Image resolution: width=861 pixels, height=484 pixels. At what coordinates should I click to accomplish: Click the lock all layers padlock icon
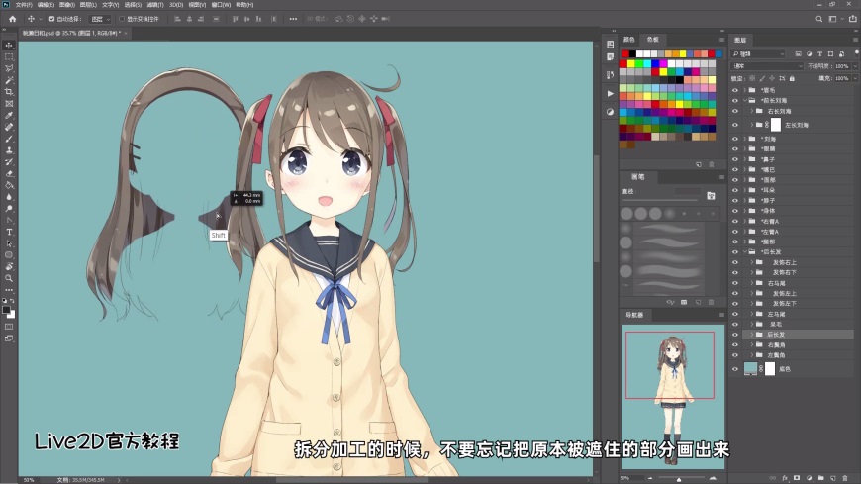792,78
